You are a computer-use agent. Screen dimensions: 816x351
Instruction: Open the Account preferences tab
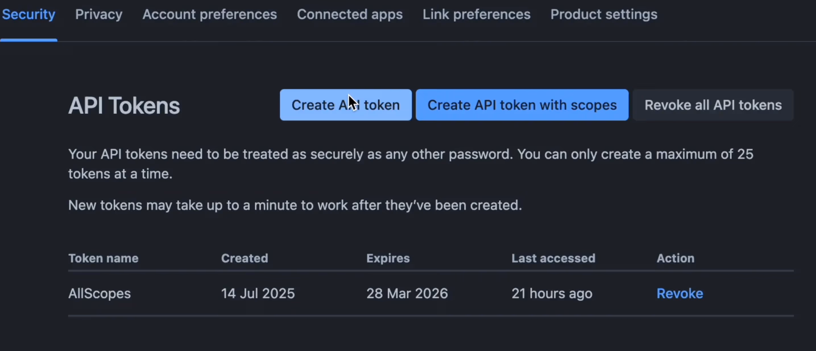coord(209,15)
